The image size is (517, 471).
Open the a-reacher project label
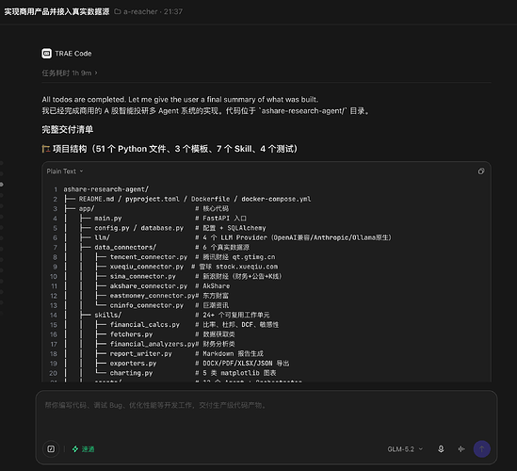(140, 11)
